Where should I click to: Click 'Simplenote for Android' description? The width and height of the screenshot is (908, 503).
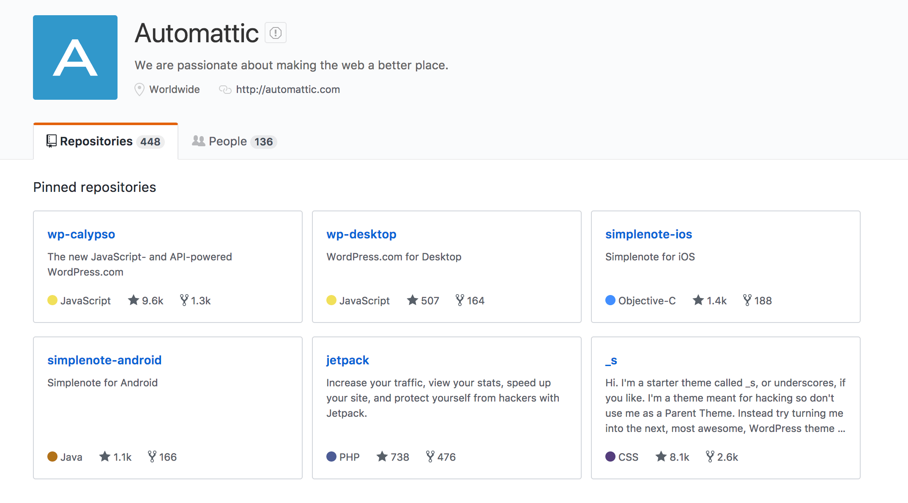(x=102, y=383)
